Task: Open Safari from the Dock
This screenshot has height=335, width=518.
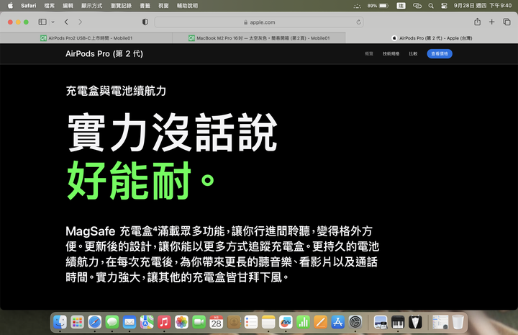Action: (95, 322)
